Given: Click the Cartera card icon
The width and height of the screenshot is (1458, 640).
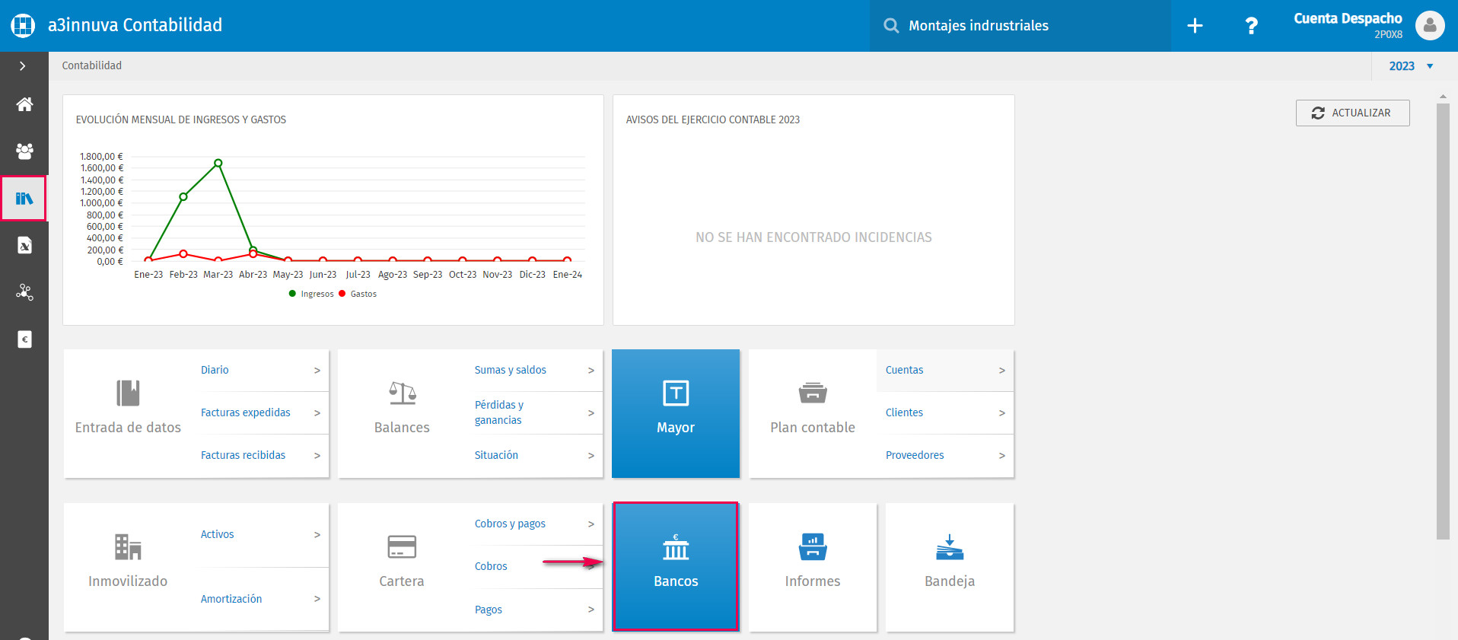Looking at the screenshot, I should 402,546.
